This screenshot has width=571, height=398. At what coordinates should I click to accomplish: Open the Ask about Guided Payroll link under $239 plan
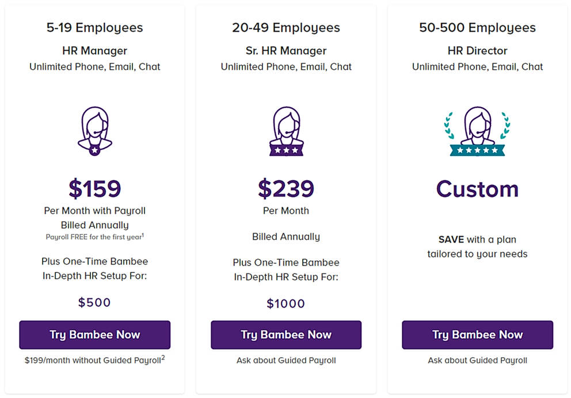286,360
